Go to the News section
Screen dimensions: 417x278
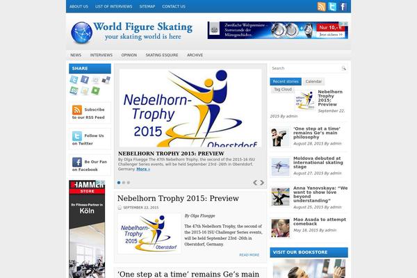pyautogui.click(x=76, y=55)
